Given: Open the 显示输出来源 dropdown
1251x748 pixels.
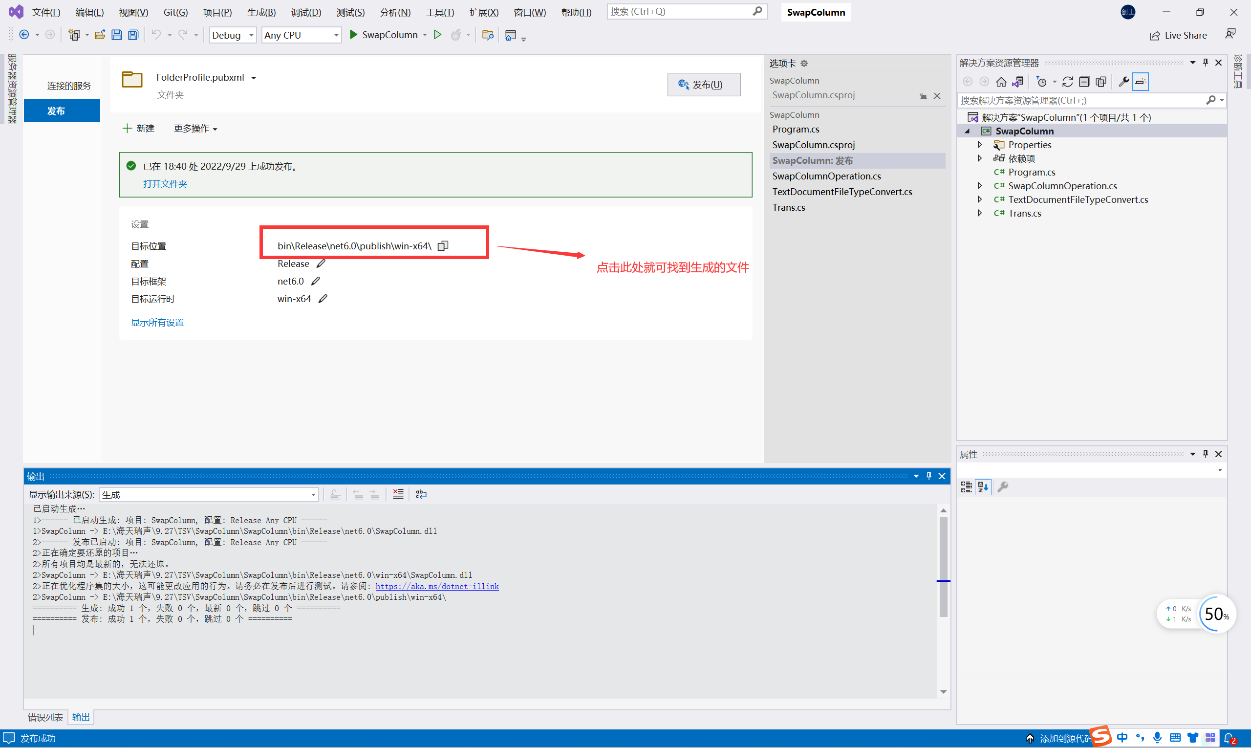Looking at the screenshot, I should click(x=313, y=494).
